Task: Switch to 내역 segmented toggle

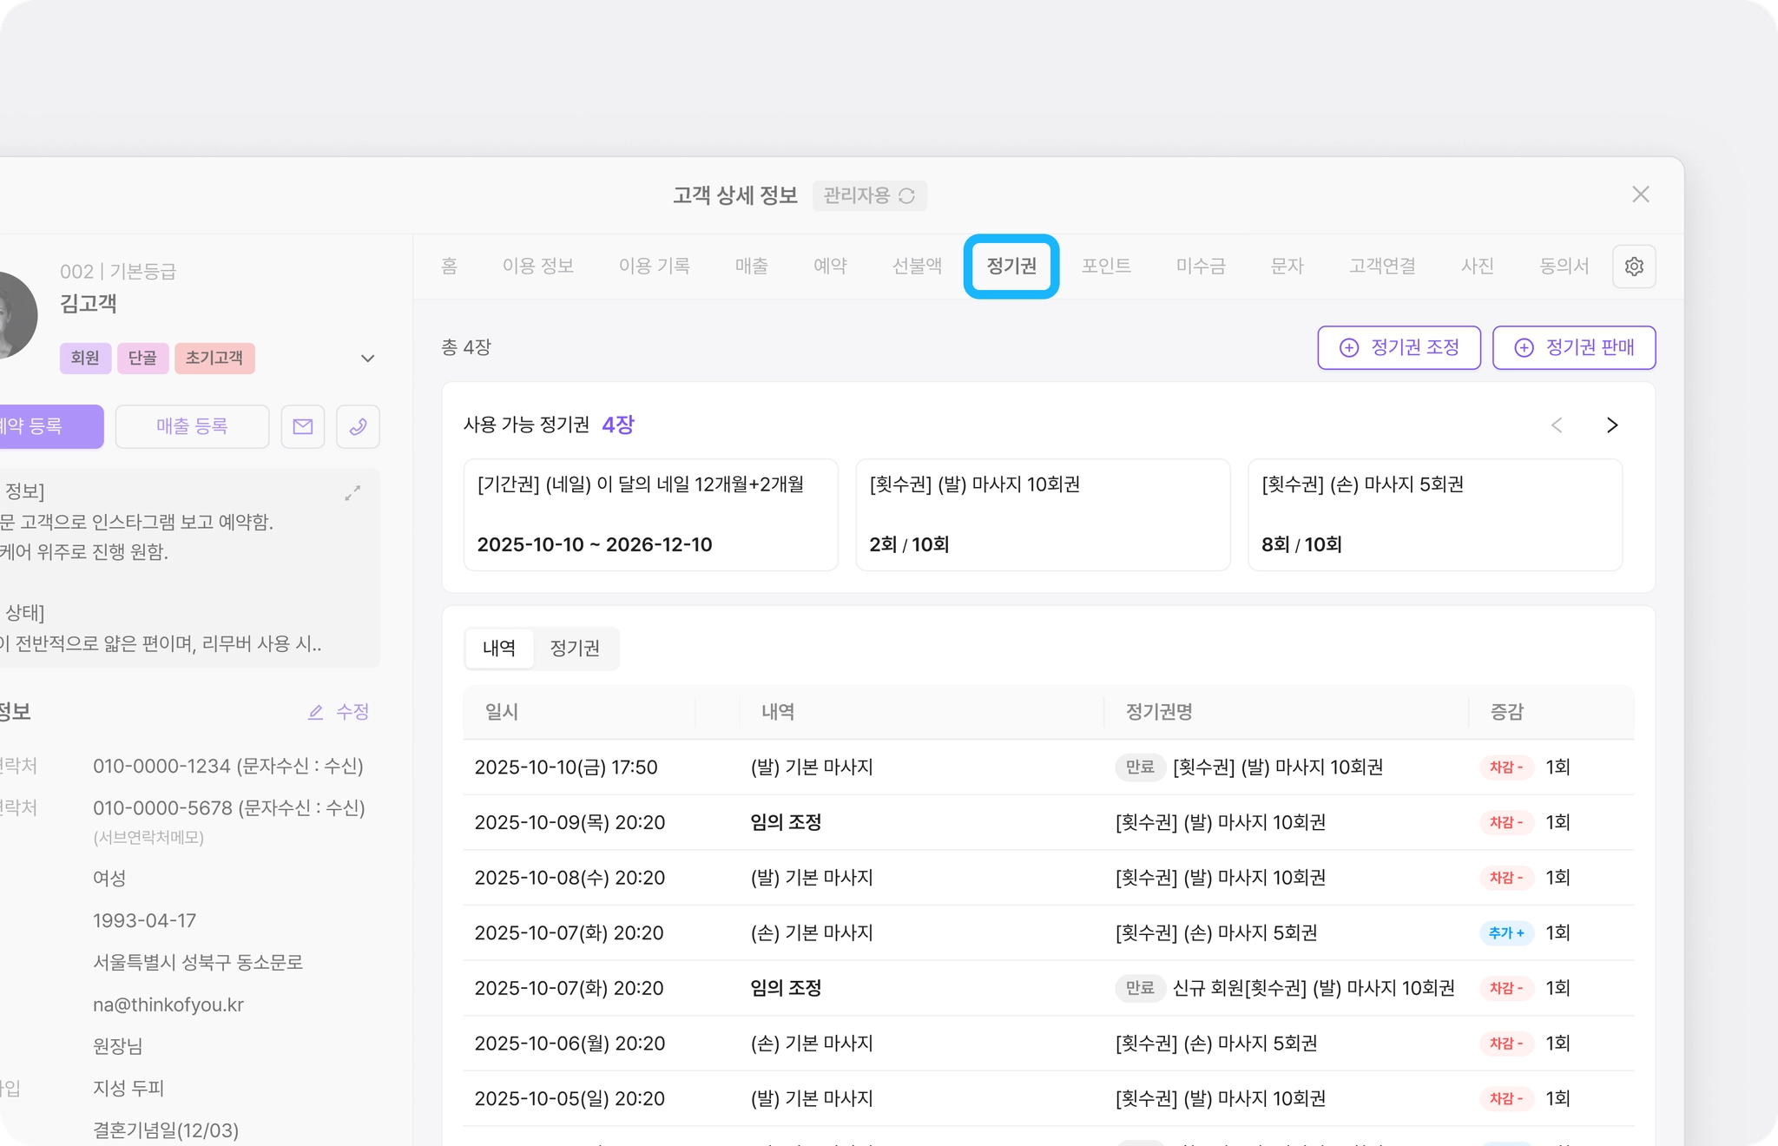Action: 499,649
